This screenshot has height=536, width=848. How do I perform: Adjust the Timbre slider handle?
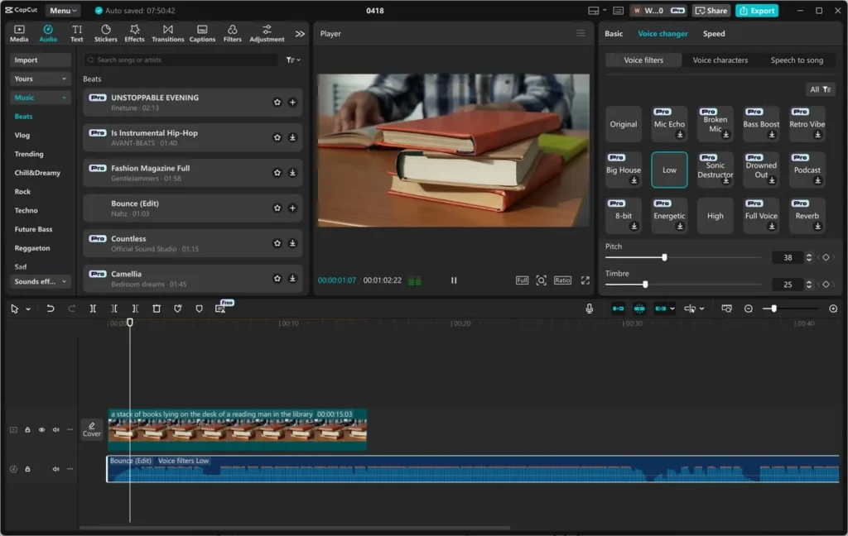[644, 285]
